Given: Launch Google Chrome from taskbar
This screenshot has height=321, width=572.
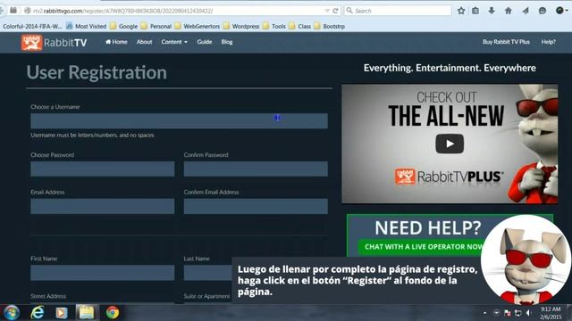Looking at the screenshot, I should click(x=113, y=313).
